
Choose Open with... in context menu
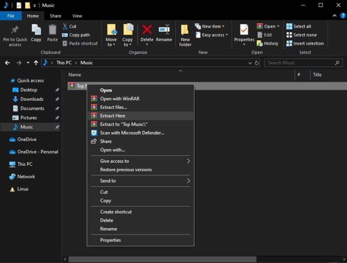141,150
